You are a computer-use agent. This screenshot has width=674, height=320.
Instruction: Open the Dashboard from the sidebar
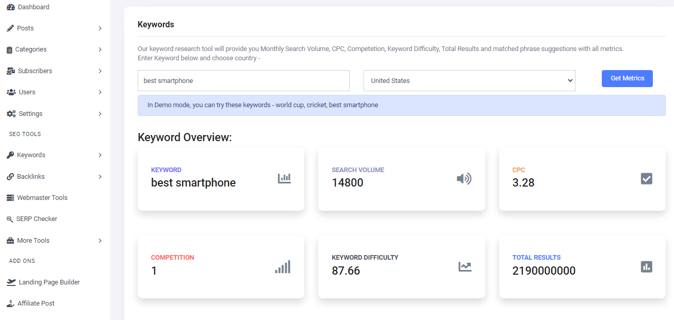[32, 7]
